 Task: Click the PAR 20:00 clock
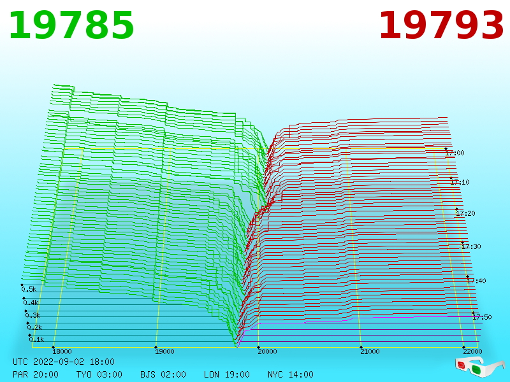[x=36, y=374]
